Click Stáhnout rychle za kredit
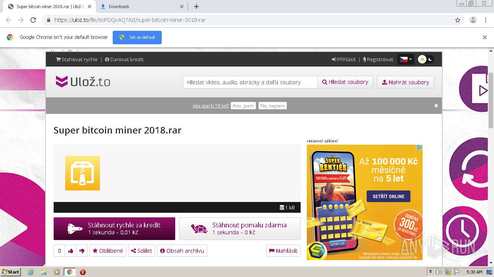Image resolution: width=494 pixels, height=277 pixels. click(114, 229)
